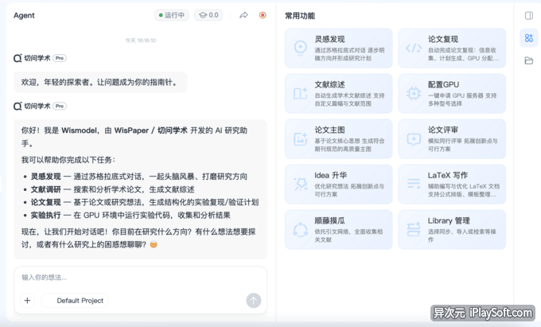Toggle the sidebar panel layout icon
This screenshot has width=541, height=327.
point(528,16)
